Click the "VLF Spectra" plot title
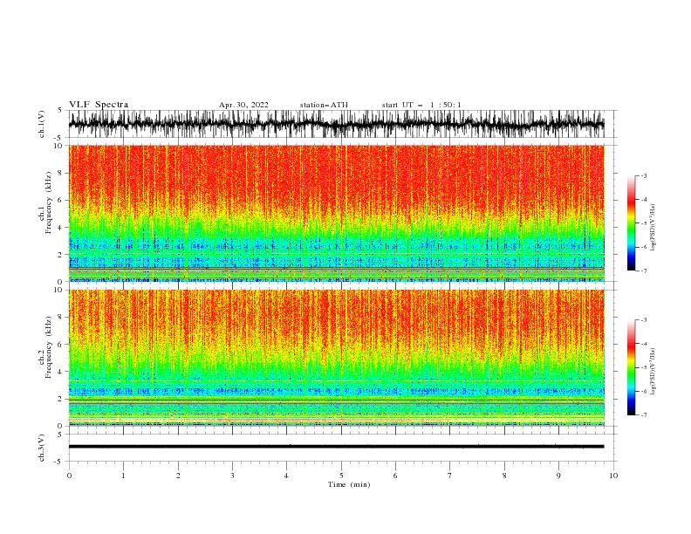This screenshot has width=691, height=534. coord(99,105)
